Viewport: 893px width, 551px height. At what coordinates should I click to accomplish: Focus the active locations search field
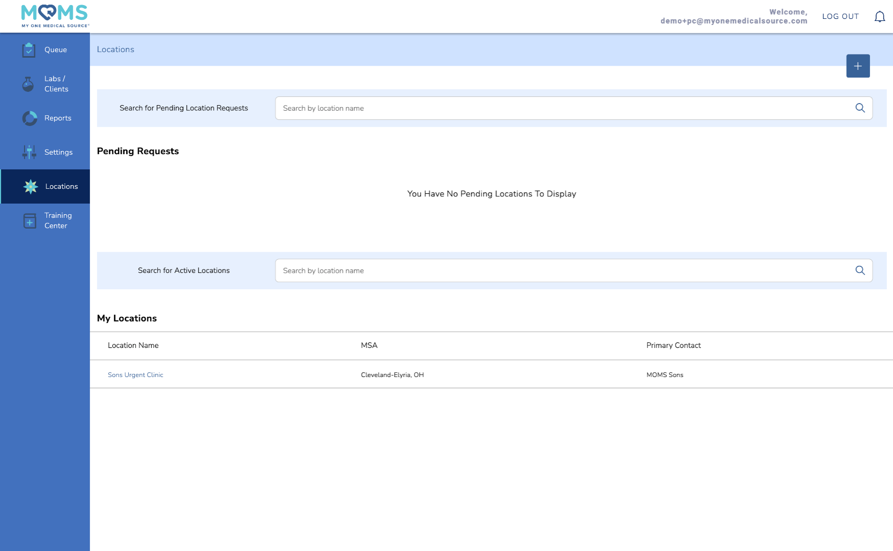pos(562,270)
